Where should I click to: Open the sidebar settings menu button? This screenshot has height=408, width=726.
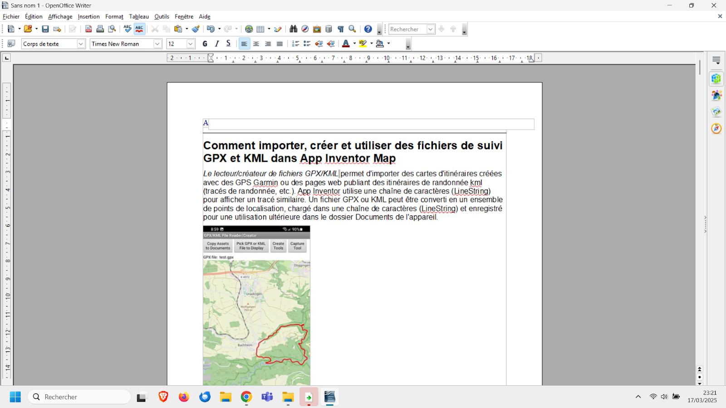tap(716, 60)
